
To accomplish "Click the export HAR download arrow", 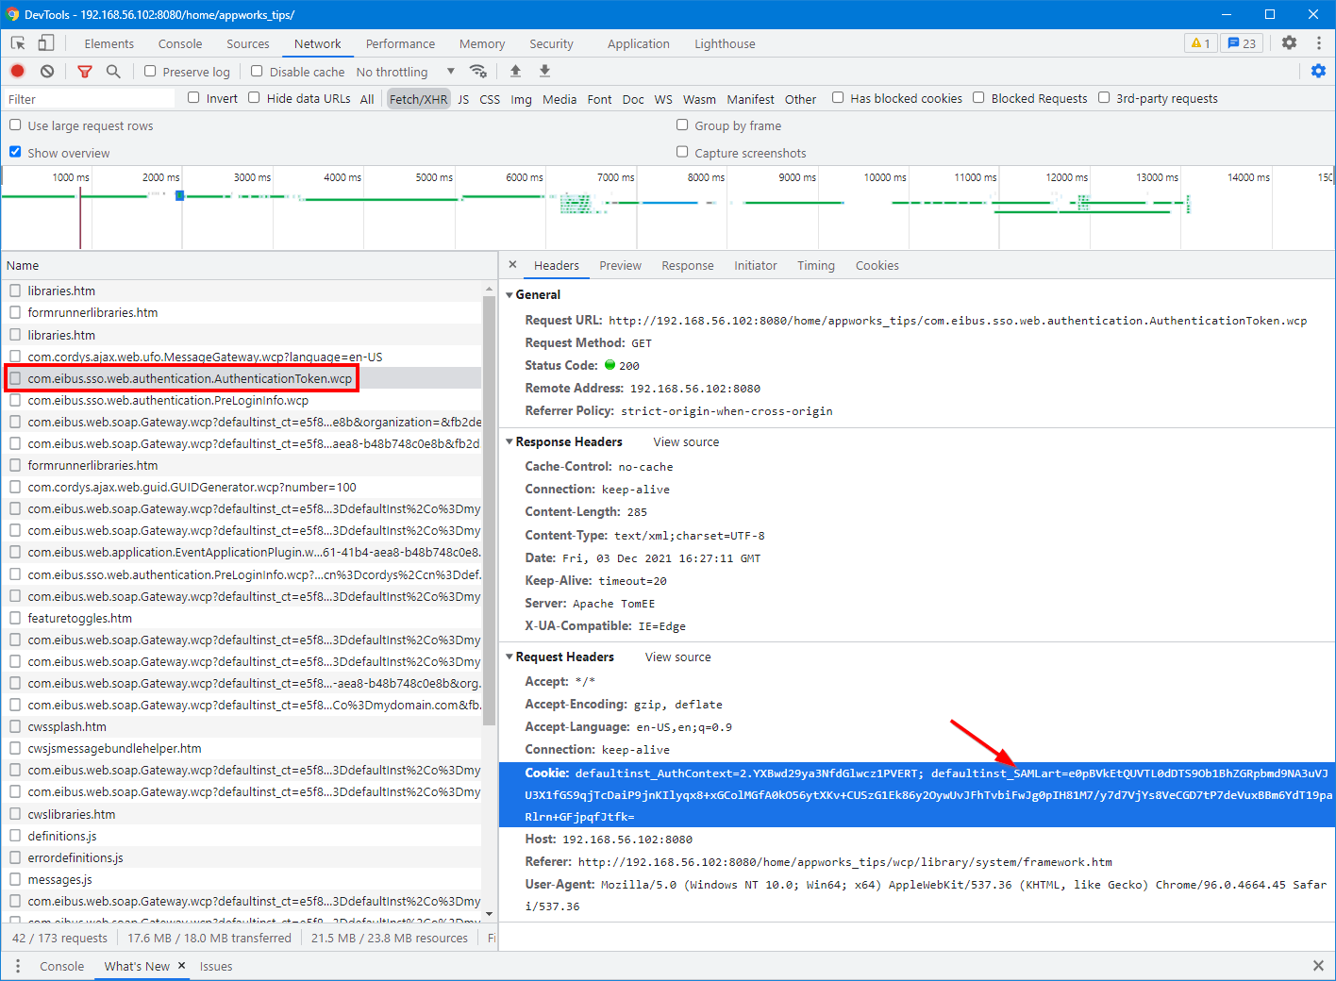I will click(544, 72).
